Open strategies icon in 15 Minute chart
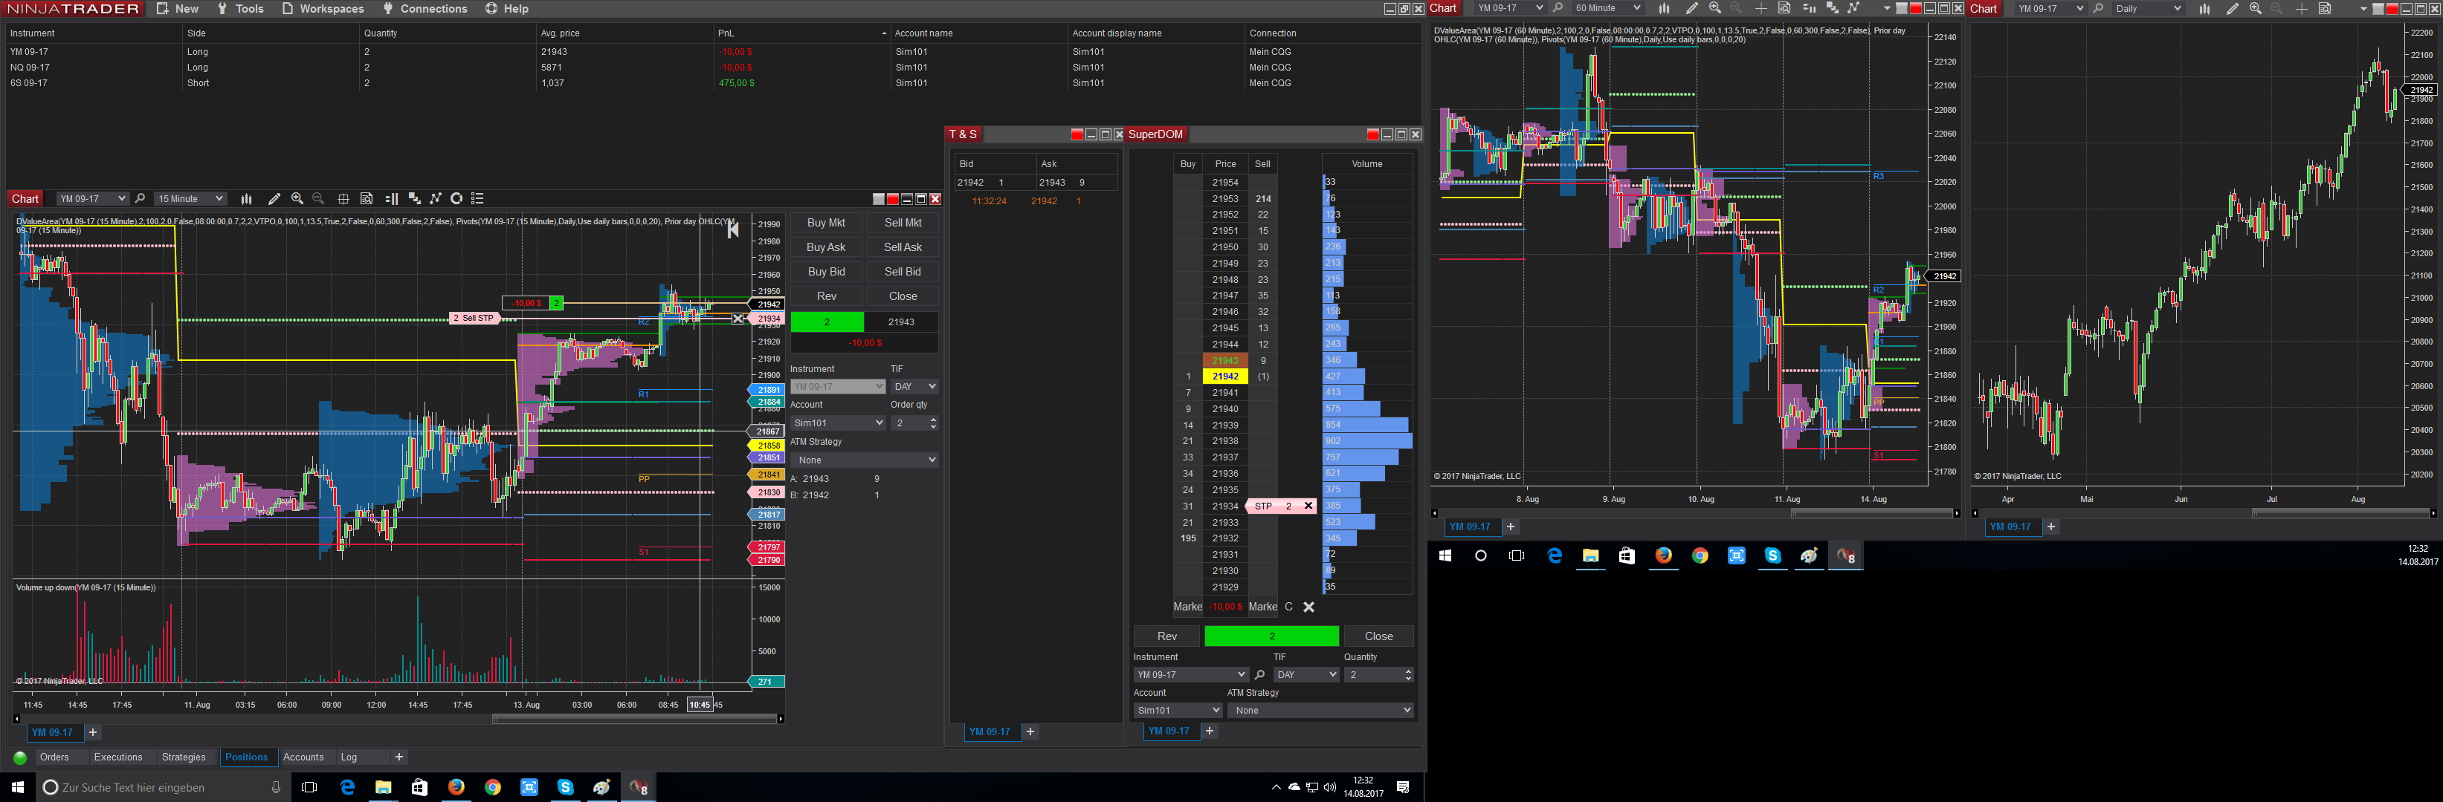Image resolution: width=2443 pixels, height=802 pixels. 436,199
